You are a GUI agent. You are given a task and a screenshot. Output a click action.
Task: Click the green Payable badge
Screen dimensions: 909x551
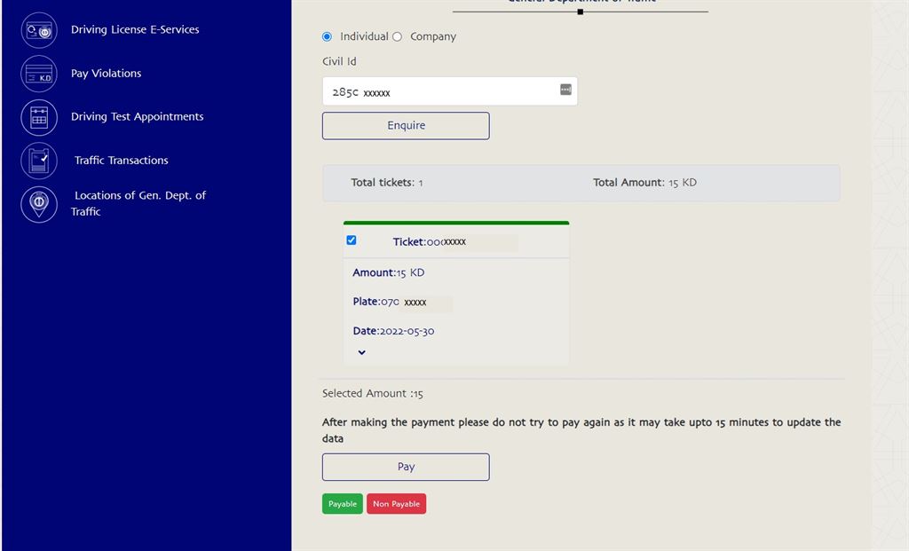(x=342, y=504)
